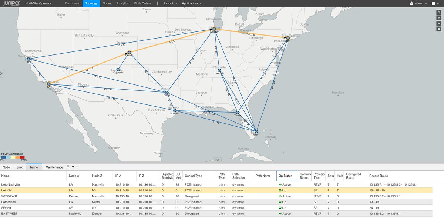The image size is (444, 220).
Task: Sort by the Path Name column header
Action: point(264,176)
